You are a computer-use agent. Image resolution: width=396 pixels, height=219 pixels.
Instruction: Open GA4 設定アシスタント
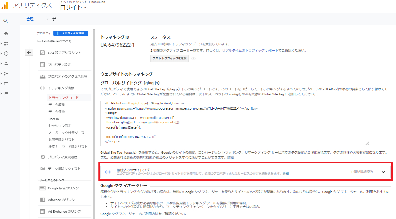coord(64,53)
